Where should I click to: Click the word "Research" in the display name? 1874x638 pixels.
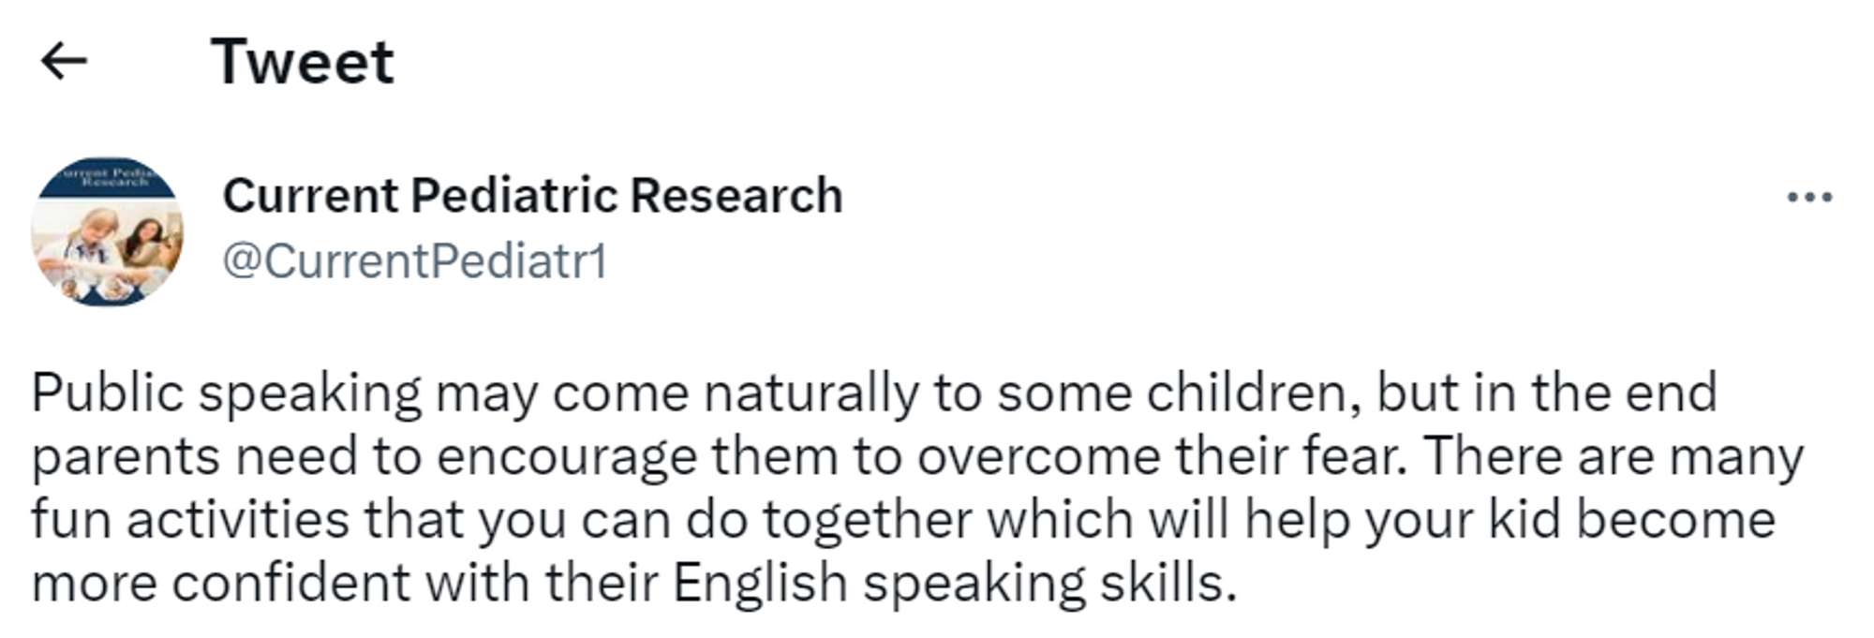(x=736, y=196)
